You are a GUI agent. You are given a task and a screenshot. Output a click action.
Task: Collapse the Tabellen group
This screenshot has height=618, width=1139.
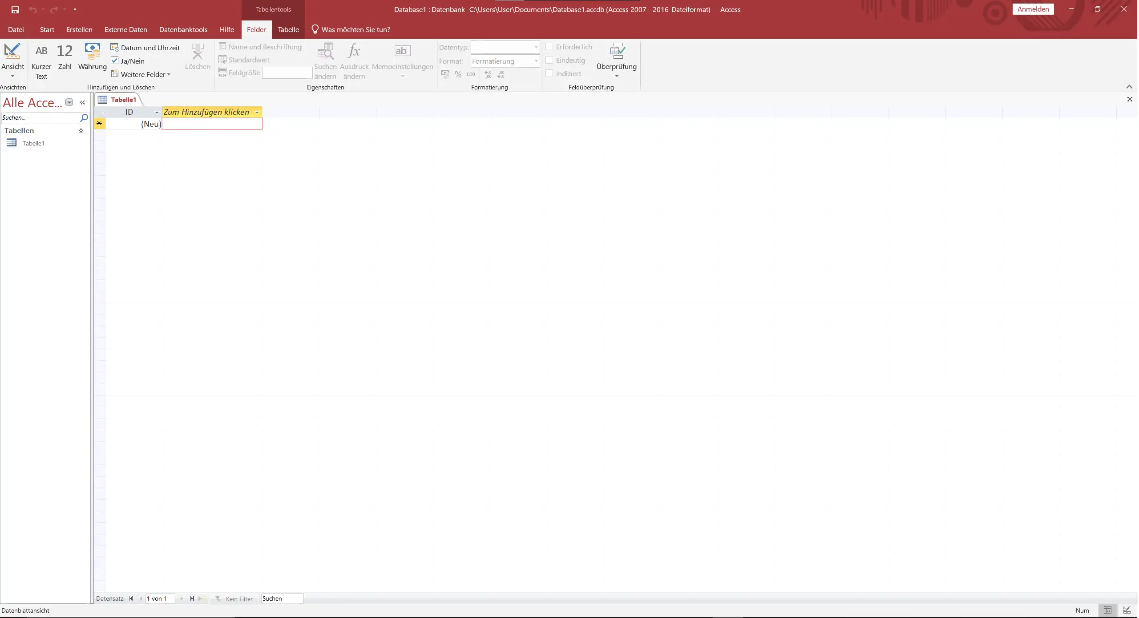point(81,131)
